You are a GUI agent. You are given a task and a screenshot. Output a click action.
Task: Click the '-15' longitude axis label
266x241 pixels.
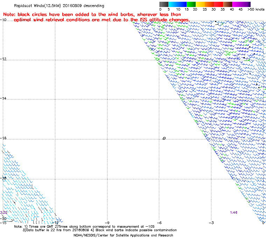click(3, 223)
